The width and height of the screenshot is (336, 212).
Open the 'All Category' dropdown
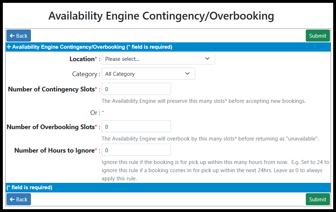(148, 74)
